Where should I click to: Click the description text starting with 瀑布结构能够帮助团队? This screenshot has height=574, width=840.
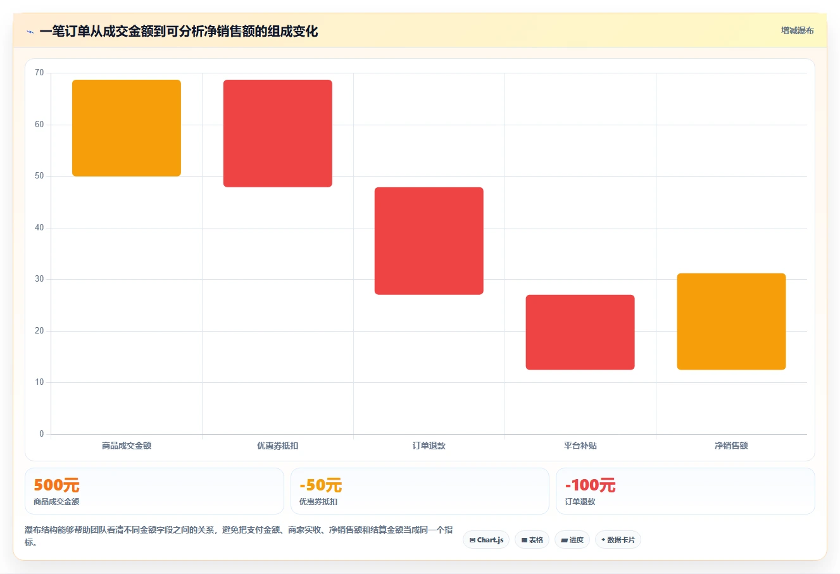tap(239, 536)
